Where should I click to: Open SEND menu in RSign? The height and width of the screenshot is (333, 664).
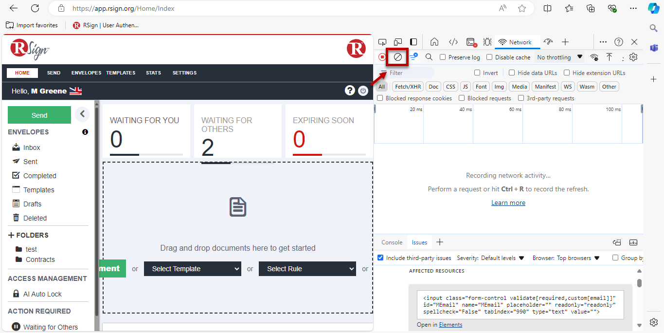(54, 73)
